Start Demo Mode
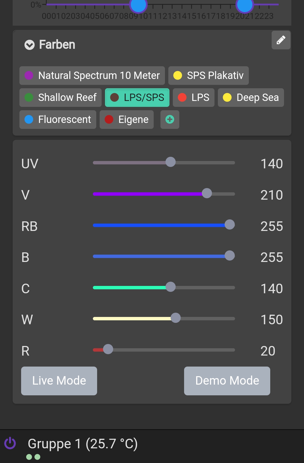The width and height of the screenshot is (304, 463). click(227, 381)
